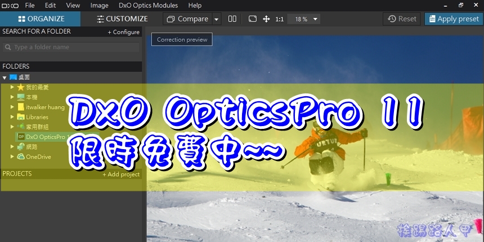Click the Apply preset button

tap(454, 19)
